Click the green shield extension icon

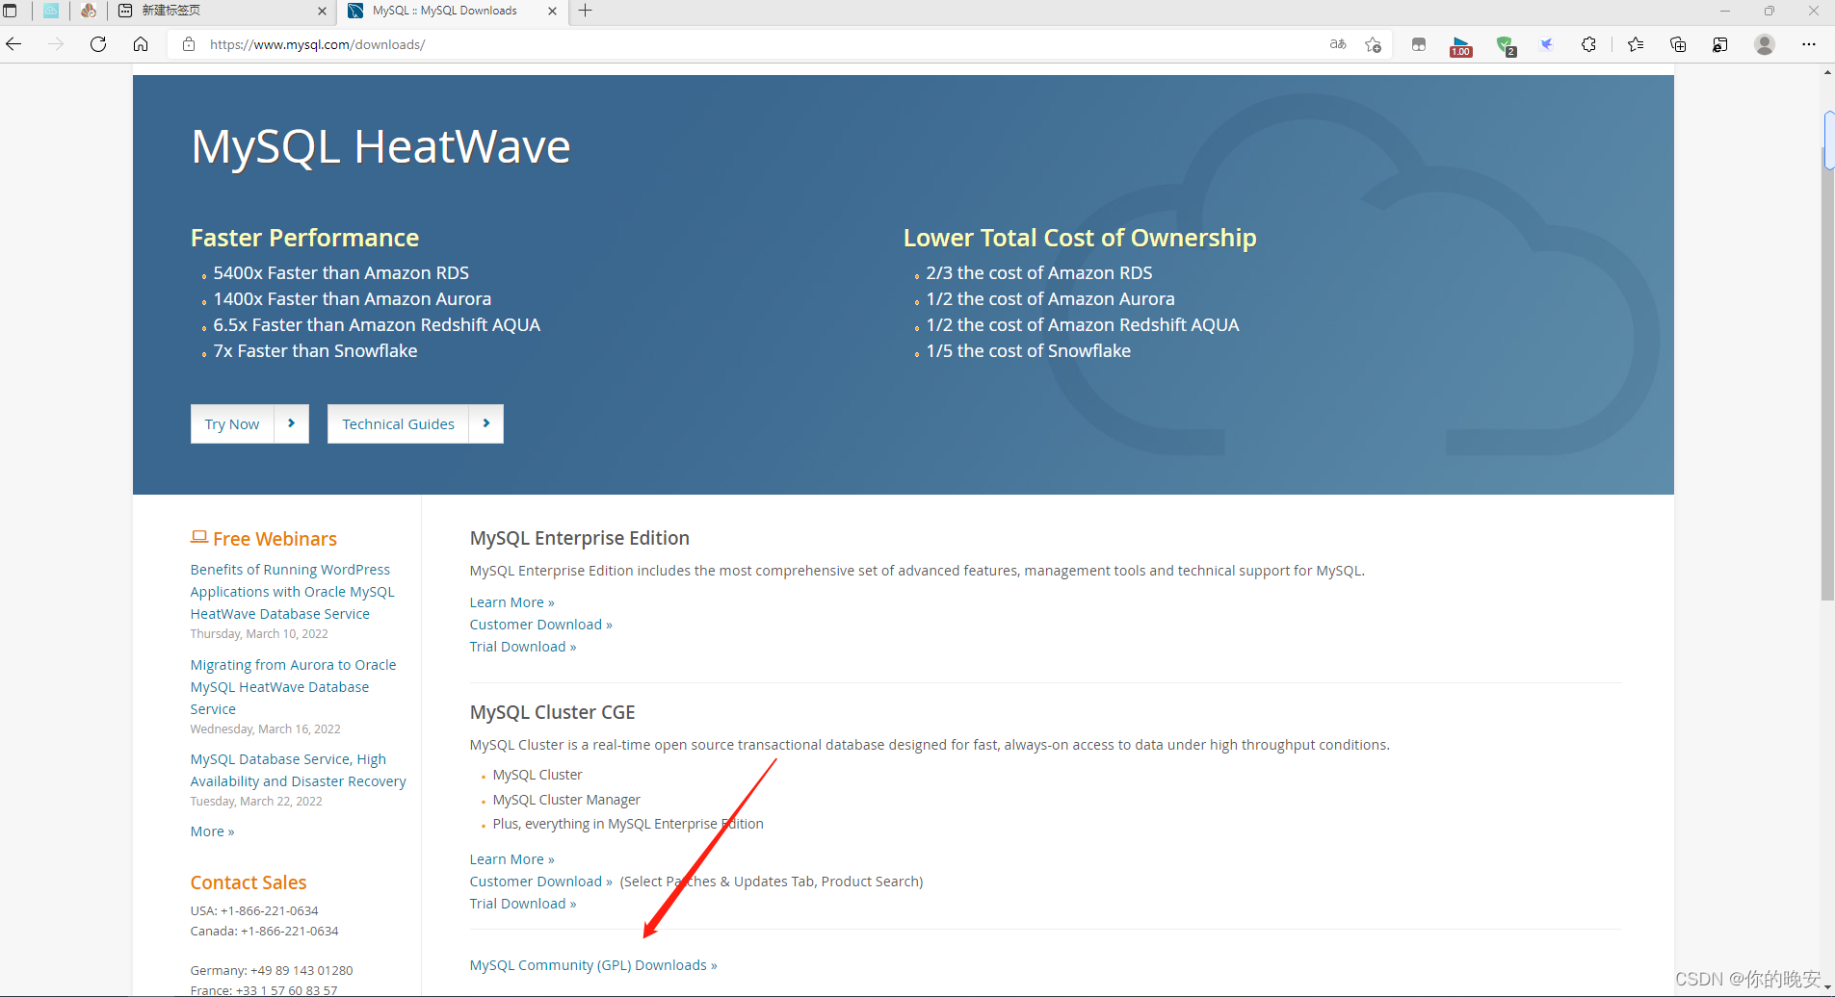click(x=1506, y=45)
